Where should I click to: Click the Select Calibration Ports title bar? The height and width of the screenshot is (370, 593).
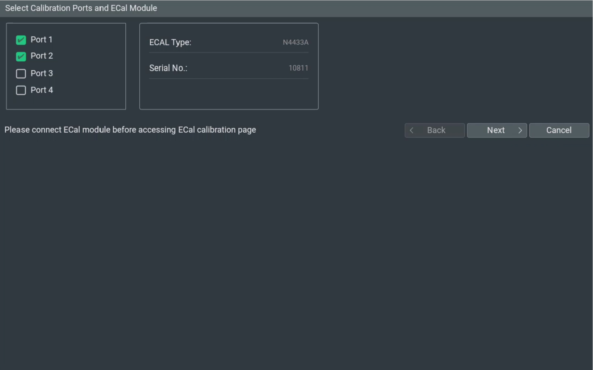pos(296,8)
